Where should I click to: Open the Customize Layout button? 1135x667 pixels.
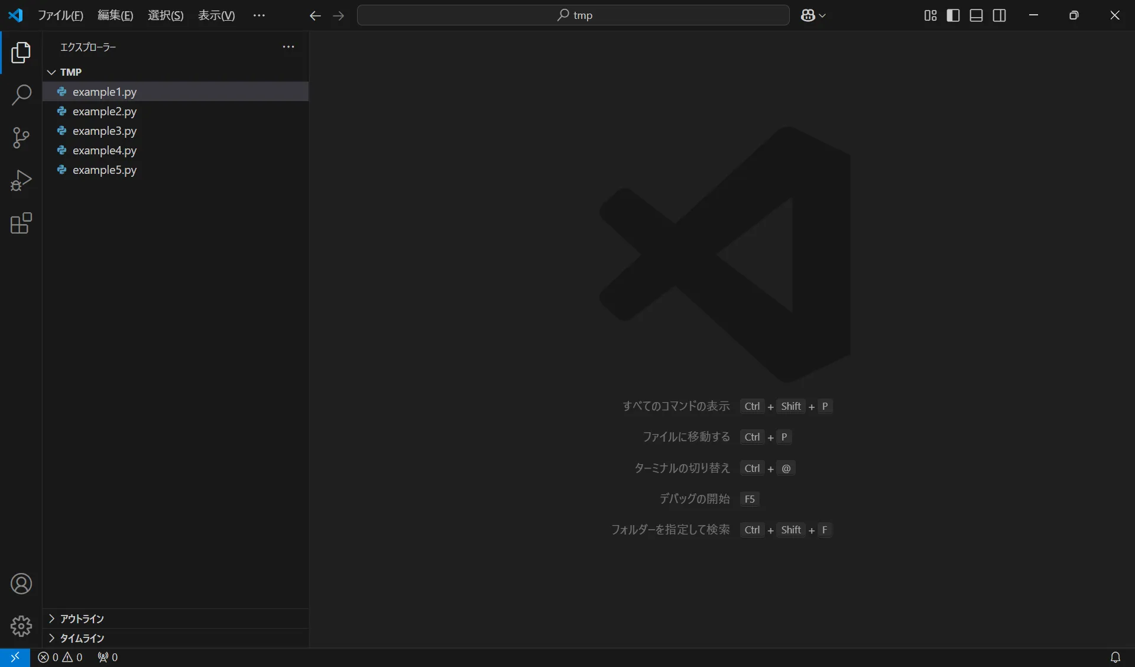930,15
